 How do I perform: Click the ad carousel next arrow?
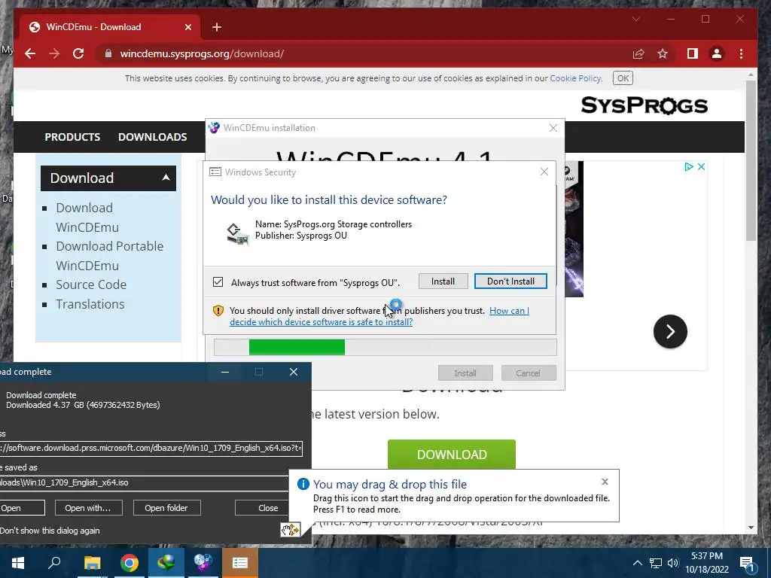tap(670, 331)
